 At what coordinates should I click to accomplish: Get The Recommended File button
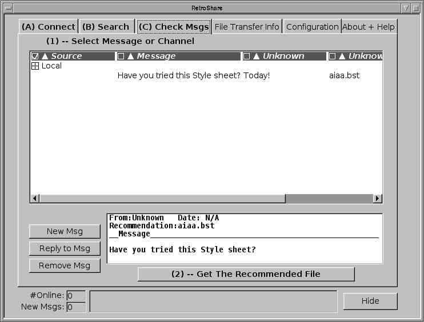click(x=246, y=274)
